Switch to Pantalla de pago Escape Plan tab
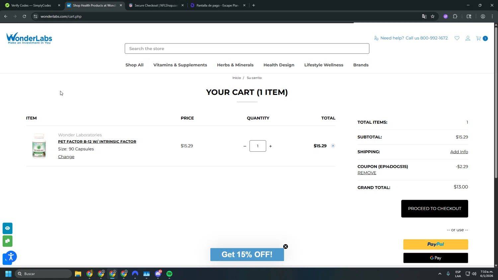 click(x=217, y=5)
